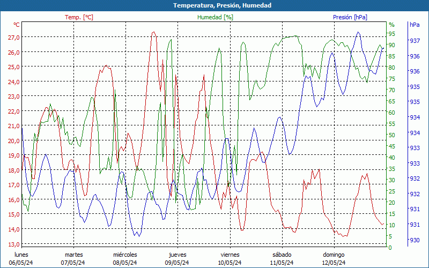Image resolution: width=429 pixels, height=268 pixels.
Task: Click the '06/05/24' date label
Action: pyautogui.click(x=21, y=263)
